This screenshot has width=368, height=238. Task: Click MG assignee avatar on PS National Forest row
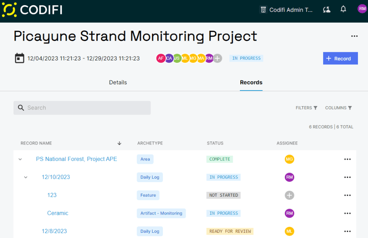pyautogui.click(x=290, y=159)
